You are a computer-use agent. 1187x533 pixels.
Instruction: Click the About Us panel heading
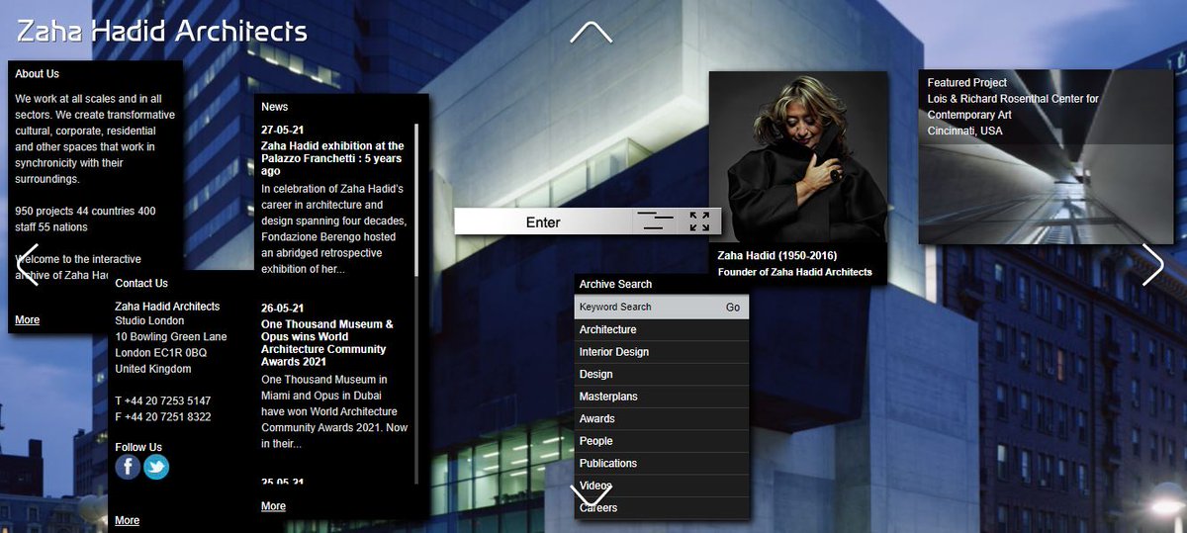pos(38,74)
